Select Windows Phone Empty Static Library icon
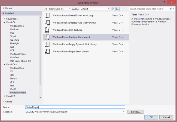This screenshot has height=122, width=177. pyautogui.click(x=47, y=52)
